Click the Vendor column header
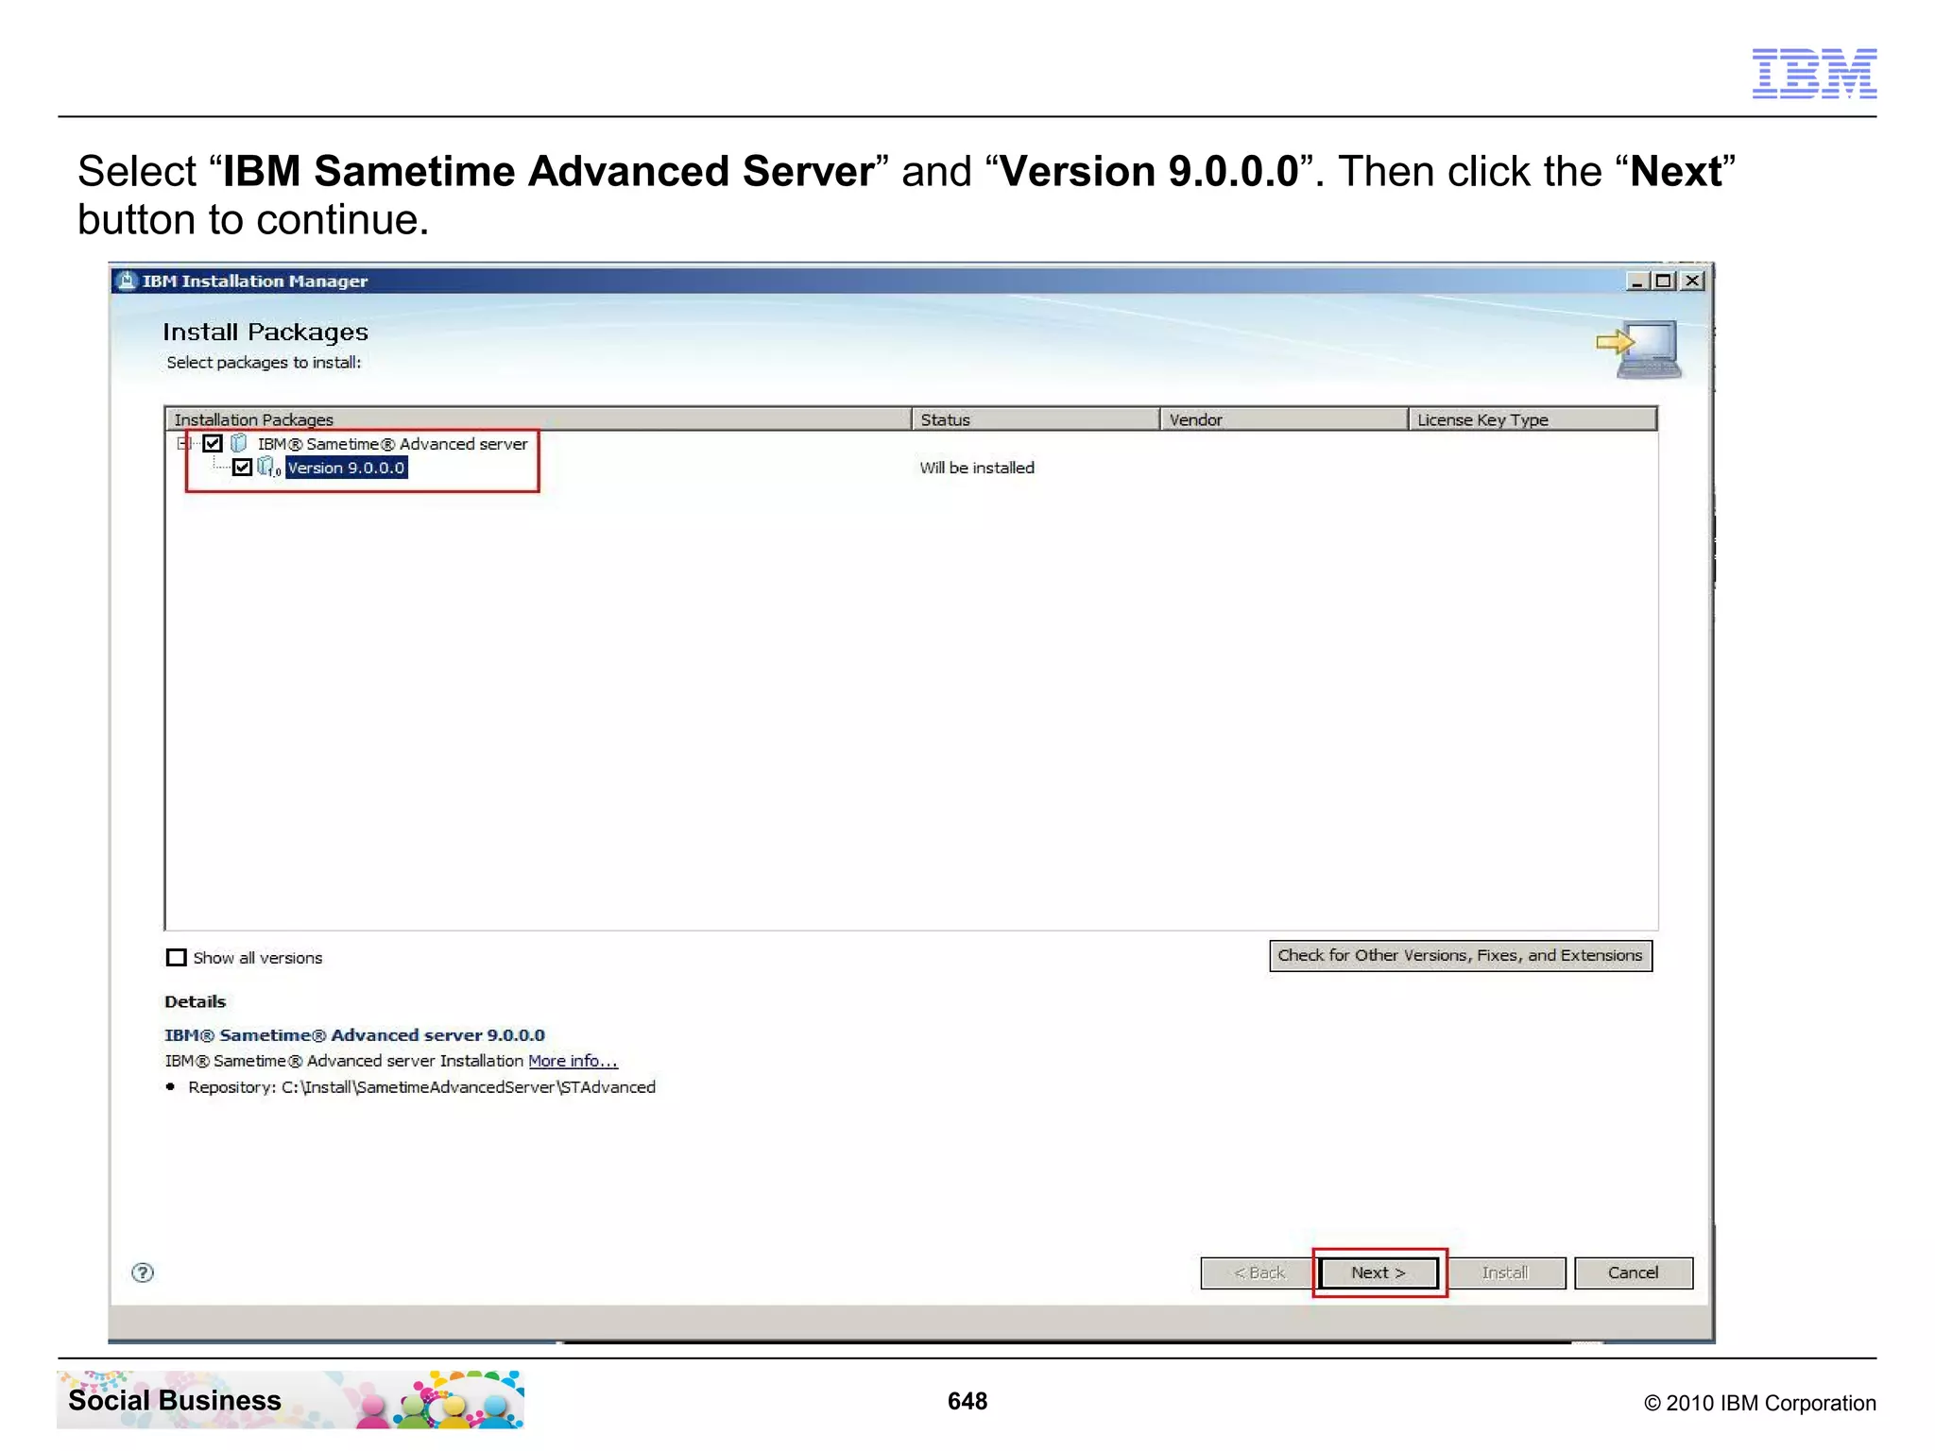This screenshot has height=1451, width=1935. tap(1284, 419)
